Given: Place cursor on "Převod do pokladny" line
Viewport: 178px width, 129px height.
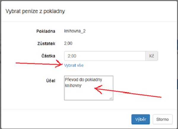Looking at the screenshot, I should point(83,80).
